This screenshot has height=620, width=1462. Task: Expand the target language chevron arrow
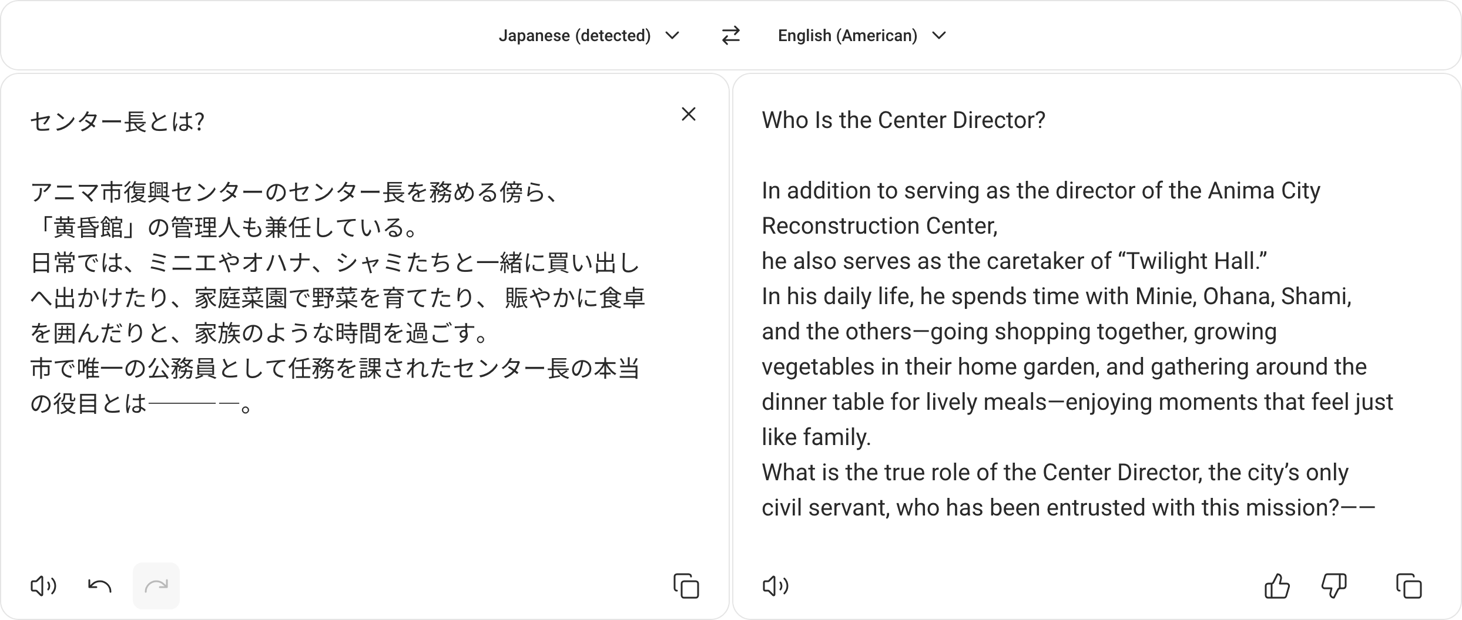[939, 36]
